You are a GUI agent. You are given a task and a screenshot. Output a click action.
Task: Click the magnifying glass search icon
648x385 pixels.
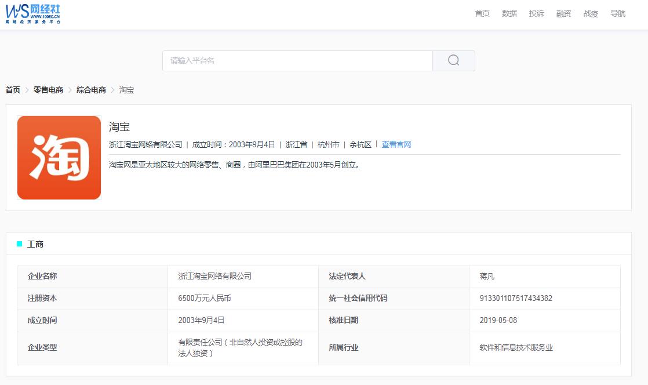click(453, 60)
